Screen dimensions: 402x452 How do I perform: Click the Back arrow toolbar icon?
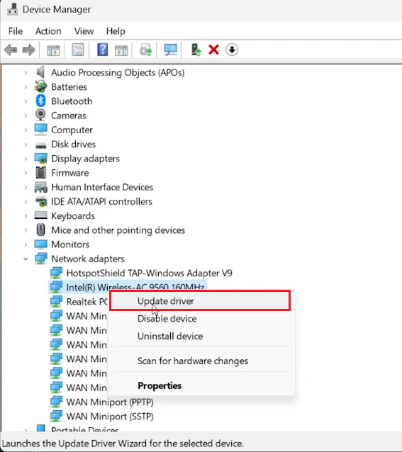[x=11, y=50]
